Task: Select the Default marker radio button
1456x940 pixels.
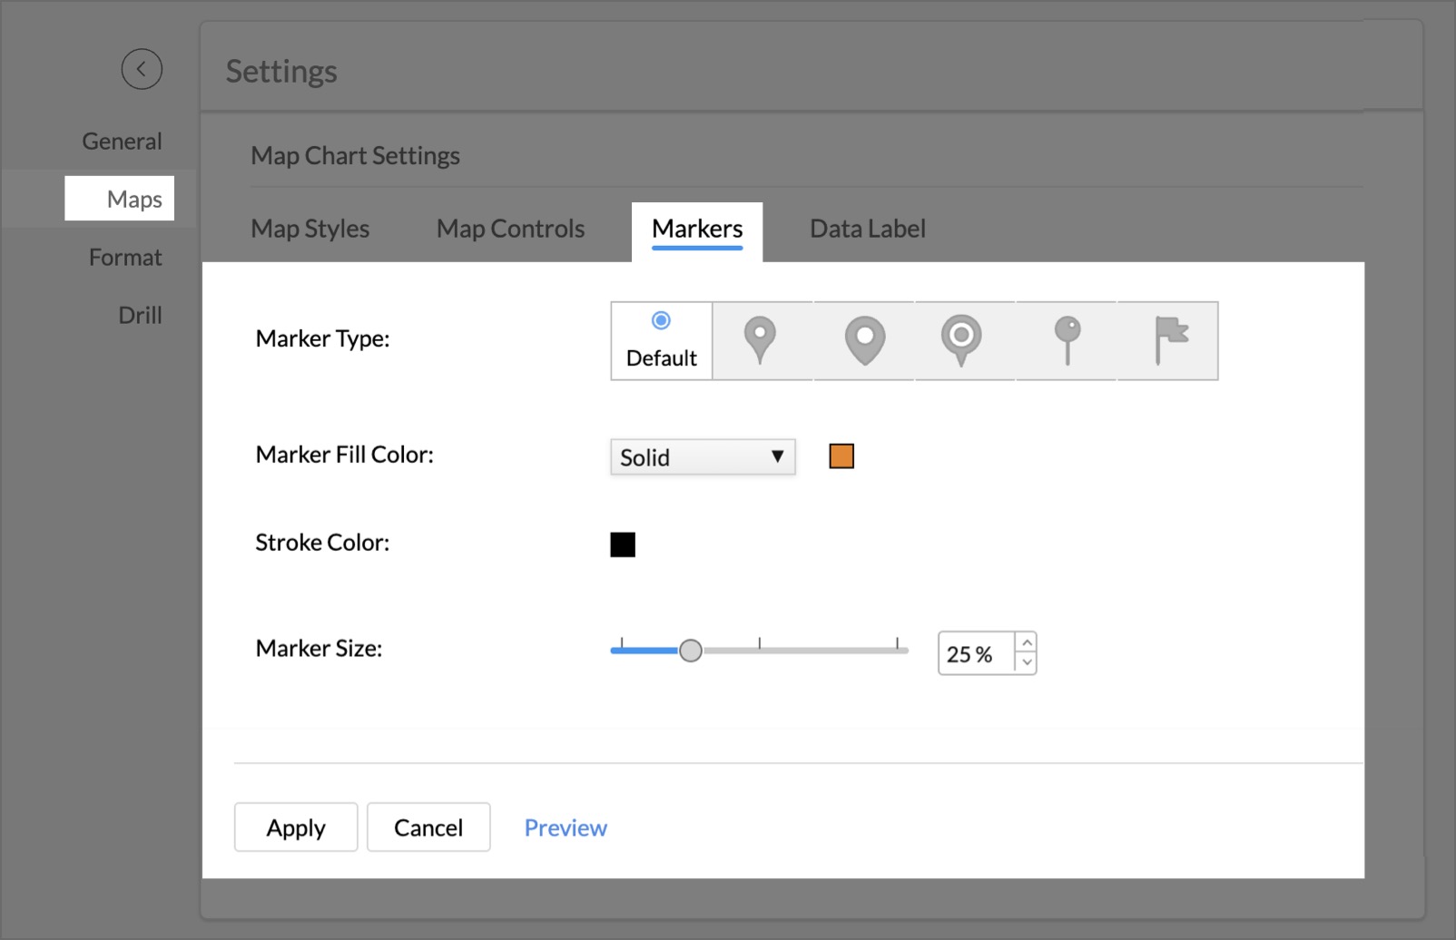Action: (661, 321)
